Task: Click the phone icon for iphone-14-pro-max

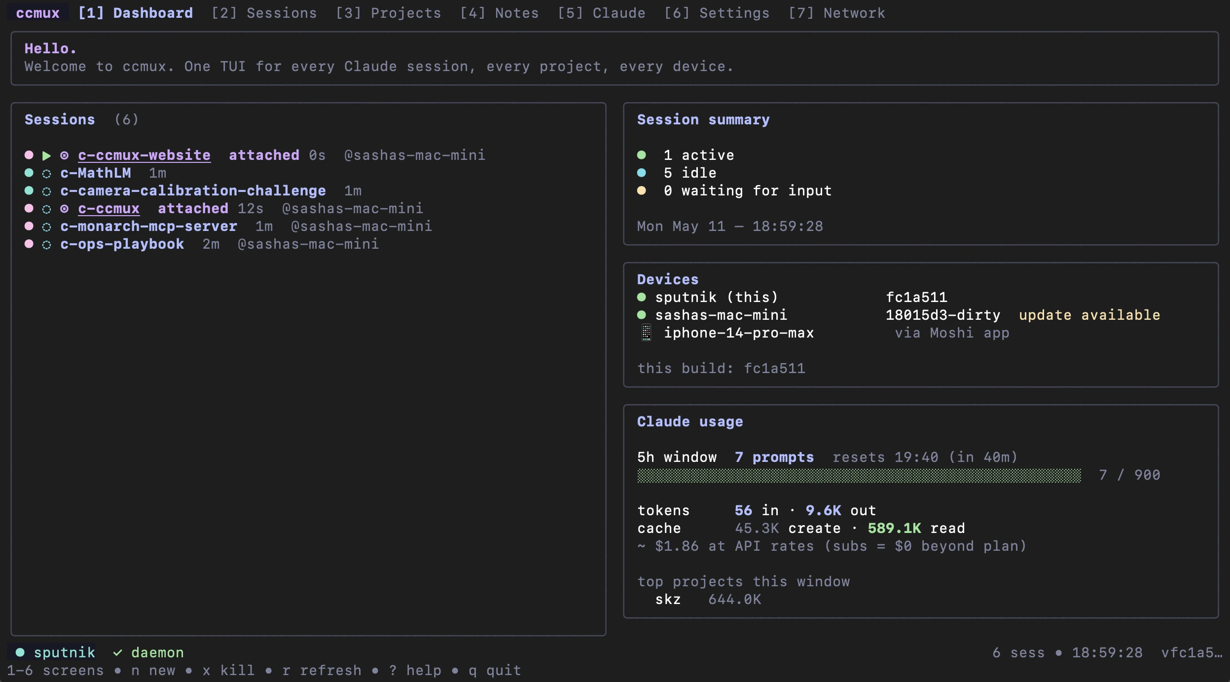Action: point(646,333)
